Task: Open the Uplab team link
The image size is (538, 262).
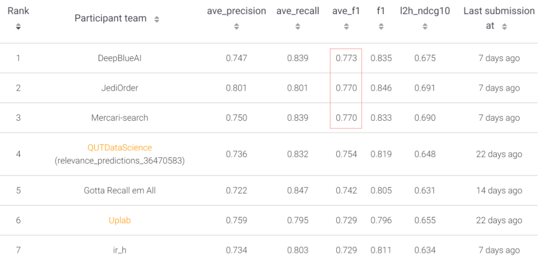Action: 120,220
